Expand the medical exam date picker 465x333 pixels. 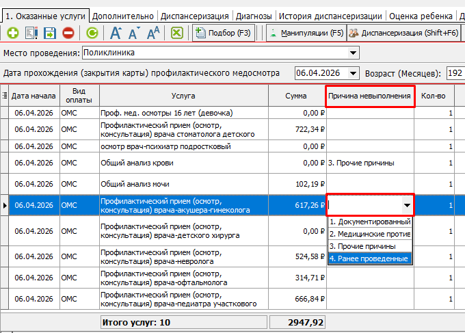(353, 73)
